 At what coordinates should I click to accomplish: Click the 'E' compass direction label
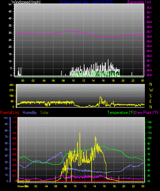pyautogui.click(x=150, y=101)
